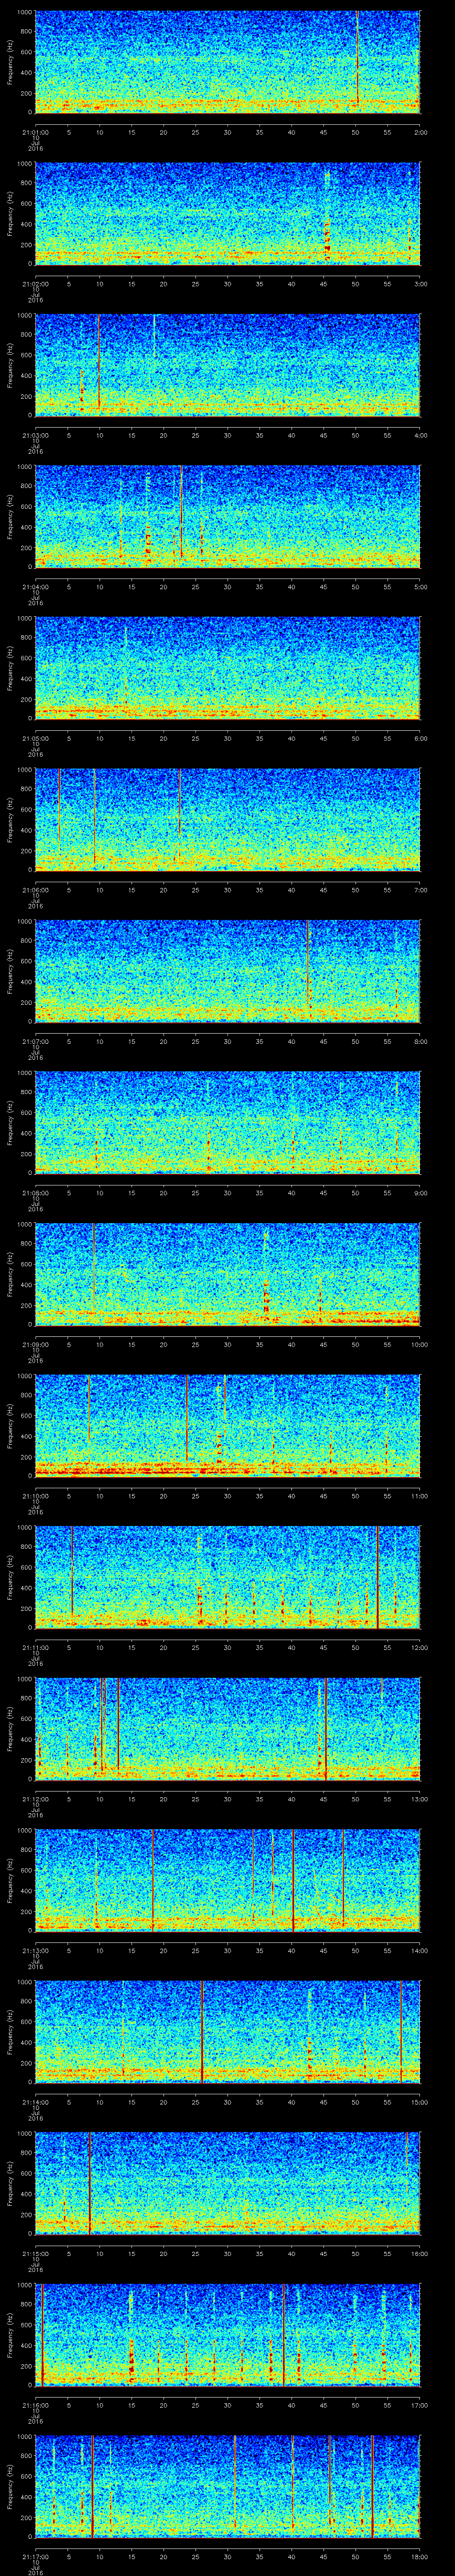Click the "21:13:00" time axis label
455x2576 pixels.
pyautogui.click(x=35, y=1949)
